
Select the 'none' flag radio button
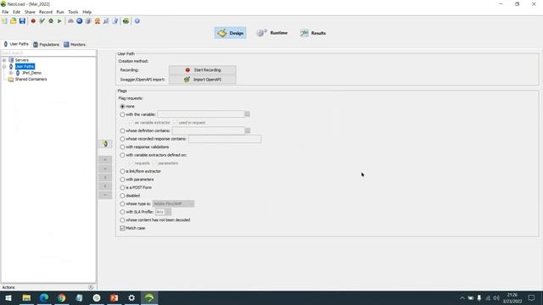click(122, 107)
